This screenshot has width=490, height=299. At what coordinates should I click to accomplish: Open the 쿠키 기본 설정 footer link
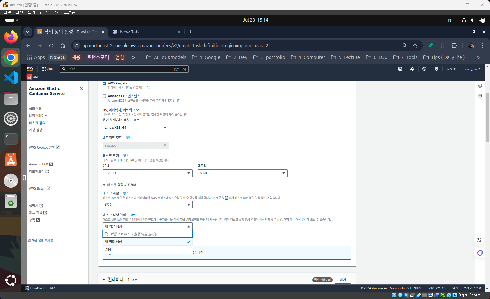[x=472, y=288]
